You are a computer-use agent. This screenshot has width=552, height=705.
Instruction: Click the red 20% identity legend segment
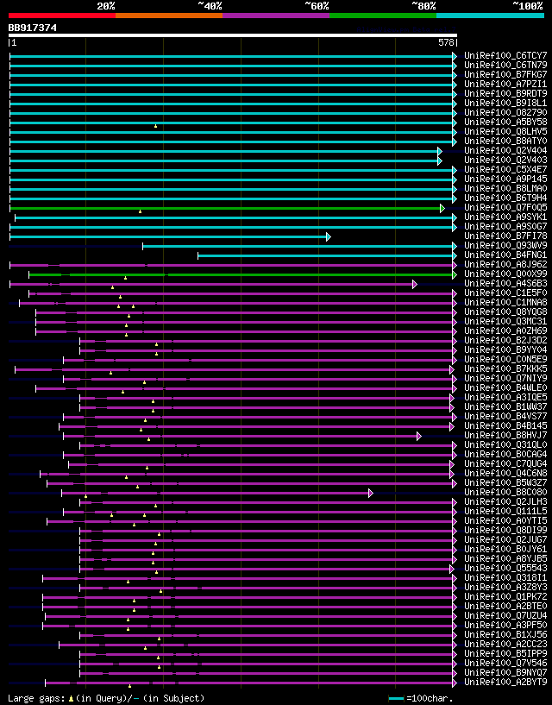[62, 16]
